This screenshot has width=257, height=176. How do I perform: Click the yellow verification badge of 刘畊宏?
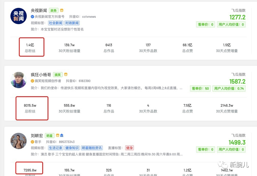32,141
